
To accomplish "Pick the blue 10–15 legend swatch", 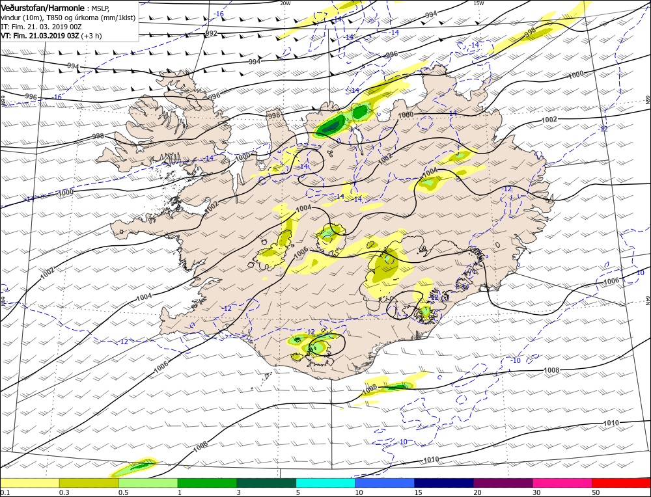I will 385,483.
